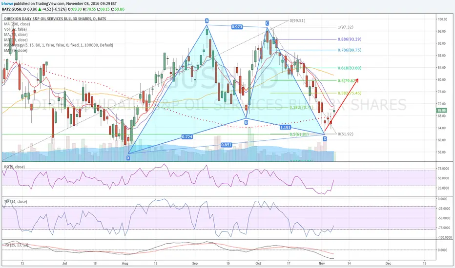Click the BATS:GUSH, D symbol text

[14, 9]
